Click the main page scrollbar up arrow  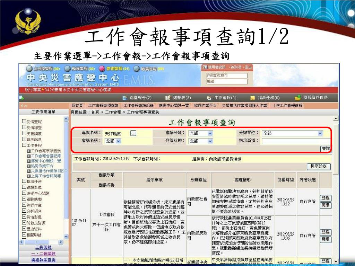[x=336, y=118]
